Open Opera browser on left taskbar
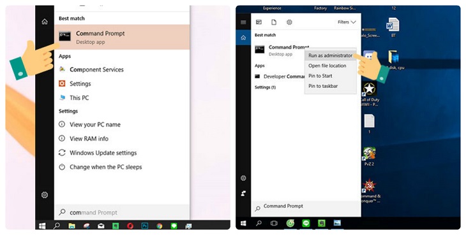Screen dimensions: 466x235 [130, 226]
